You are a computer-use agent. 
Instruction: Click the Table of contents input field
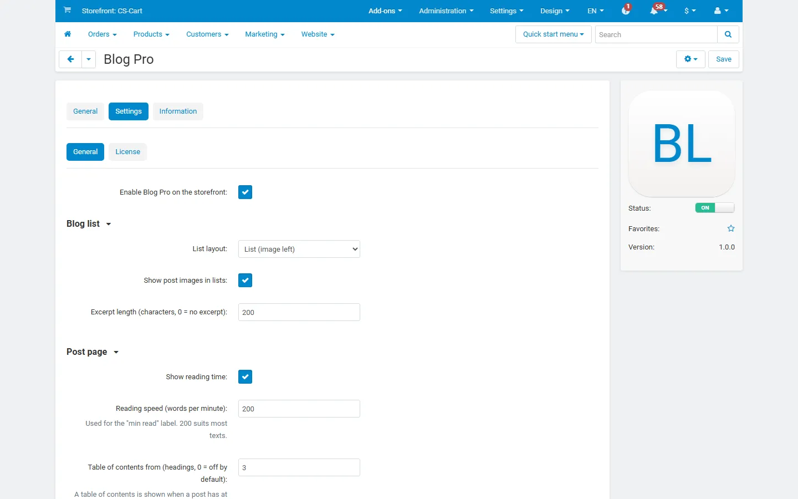[299, 467]
